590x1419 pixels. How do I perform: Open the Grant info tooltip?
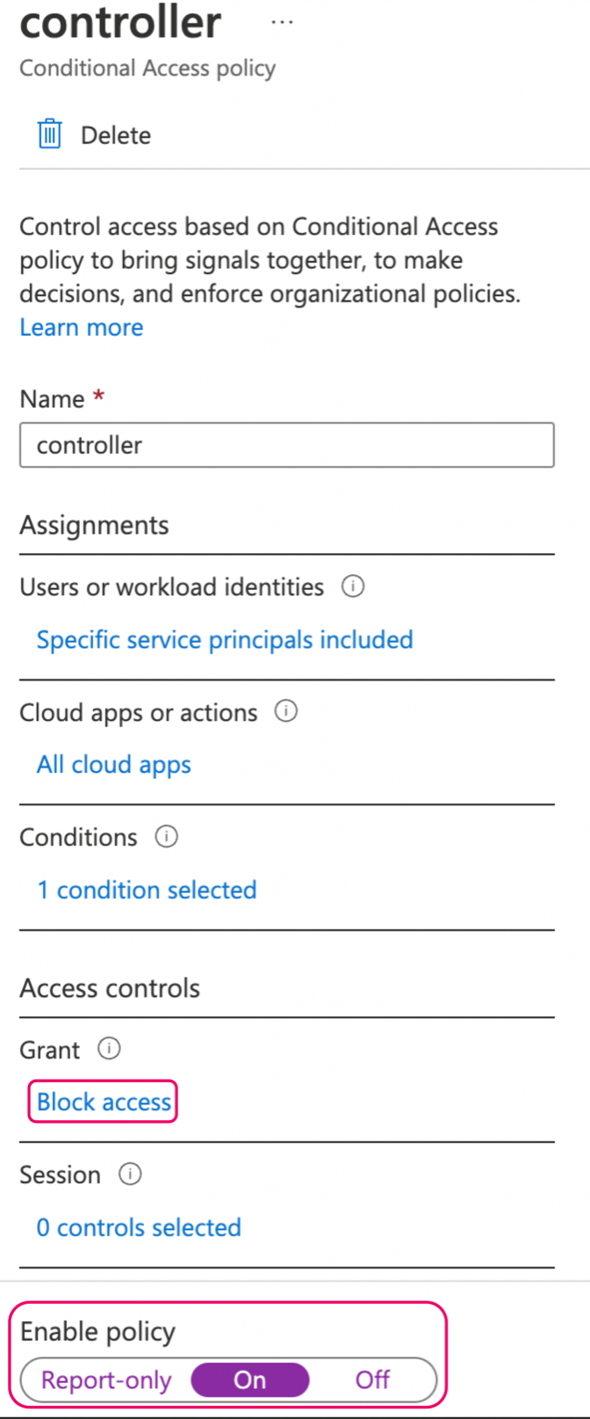pyautogui.click(x=108, y=1049)
